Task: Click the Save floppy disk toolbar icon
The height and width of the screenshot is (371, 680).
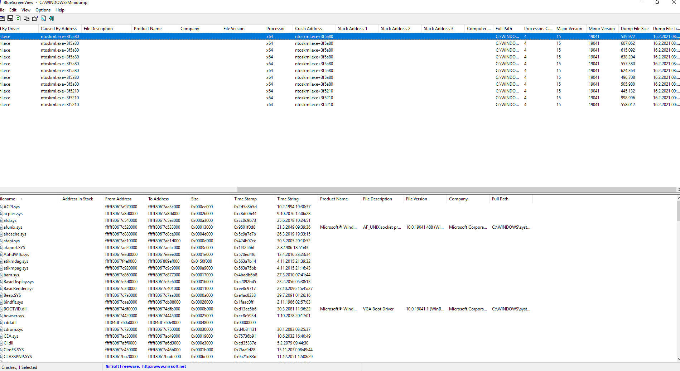Action: click(10, 18)
